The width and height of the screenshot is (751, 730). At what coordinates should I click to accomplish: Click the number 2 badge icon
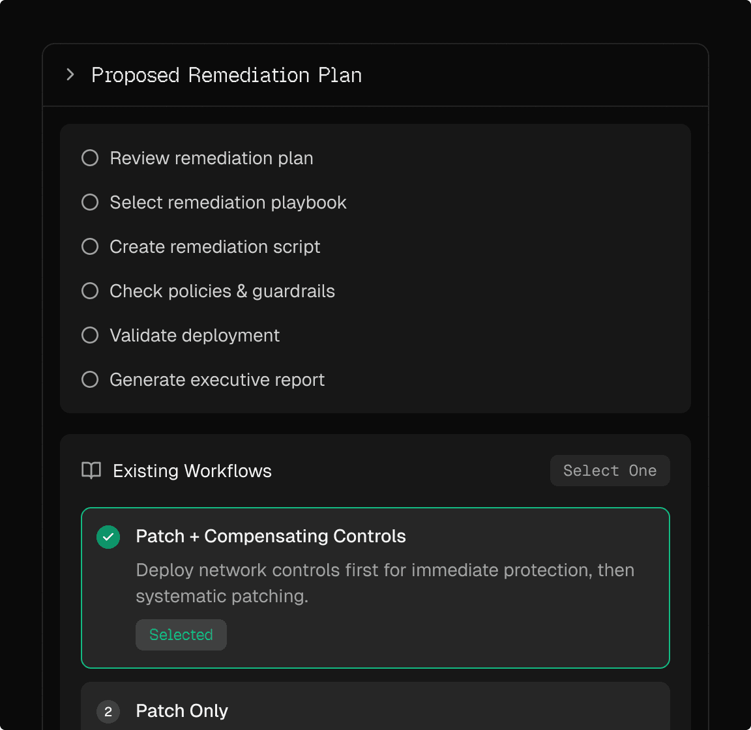108,712
